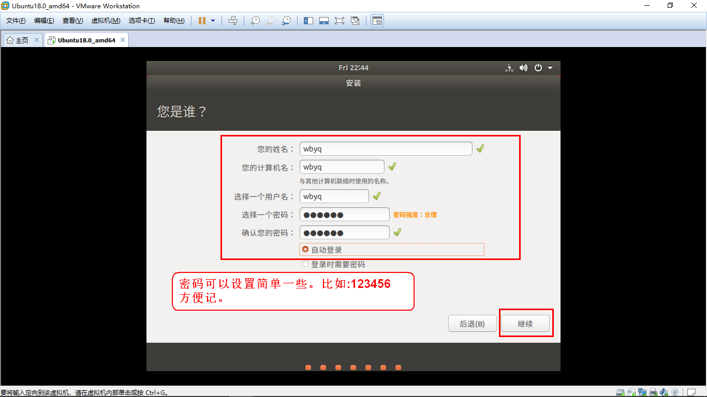
Task: Expand the Ubuntu system menu arrow
Action: [550, 68]
